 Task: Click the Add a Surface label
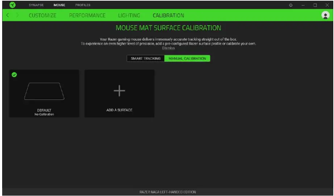pyautogui.click(x=119, y=110)
